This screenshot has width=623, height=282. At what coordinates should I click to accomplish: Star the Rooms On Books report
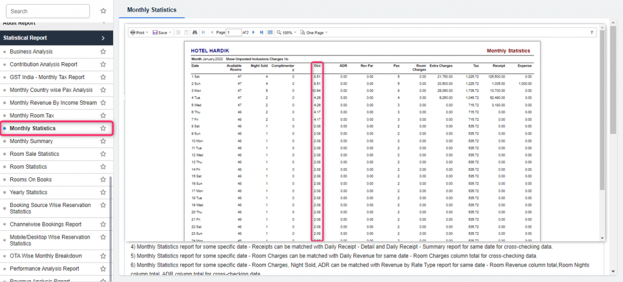point(103,180)
